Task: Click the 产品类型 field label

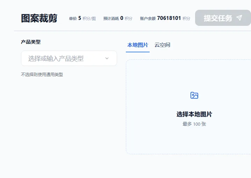Action: [x=31, y=42]
